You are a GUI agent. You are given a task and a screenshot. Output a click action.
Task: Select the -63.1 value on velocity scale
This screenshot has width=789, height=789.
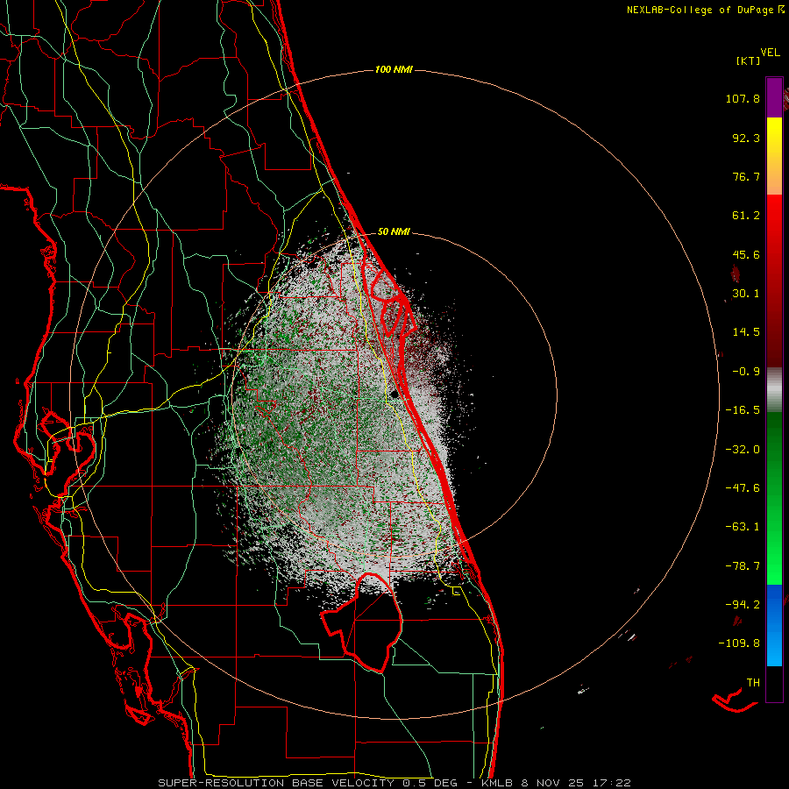[x=743, y=527]
